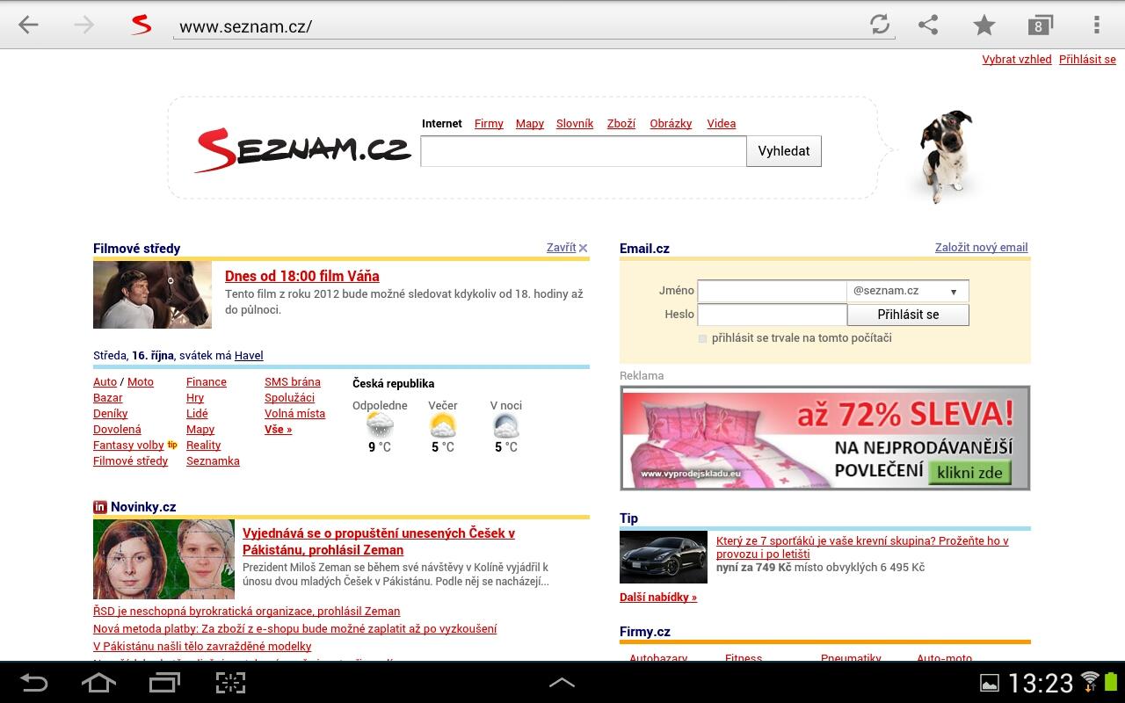The image size is (1125, 703).
Task: Close the Filmové středy box with the X
Action: coord(584,248)
